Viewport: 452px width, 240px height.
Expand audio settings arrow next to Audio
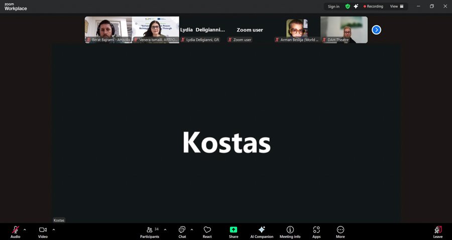point(27,229)
